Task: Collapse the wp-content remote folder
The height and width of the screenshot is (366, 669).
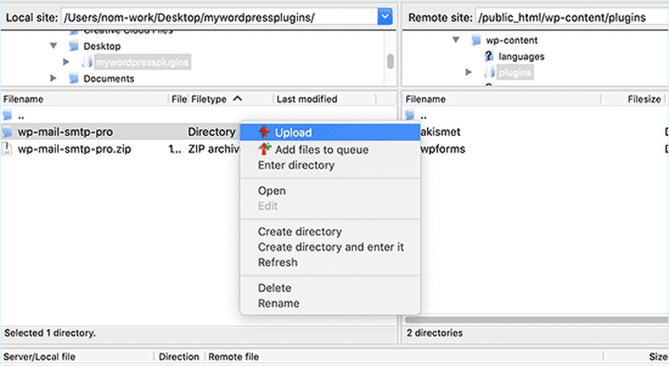Action: pyautogui.click(x=455, y=40)
